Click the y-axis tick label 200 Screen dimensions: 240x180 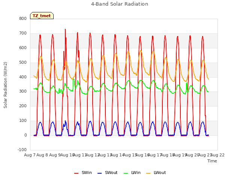tap(23, 106)
